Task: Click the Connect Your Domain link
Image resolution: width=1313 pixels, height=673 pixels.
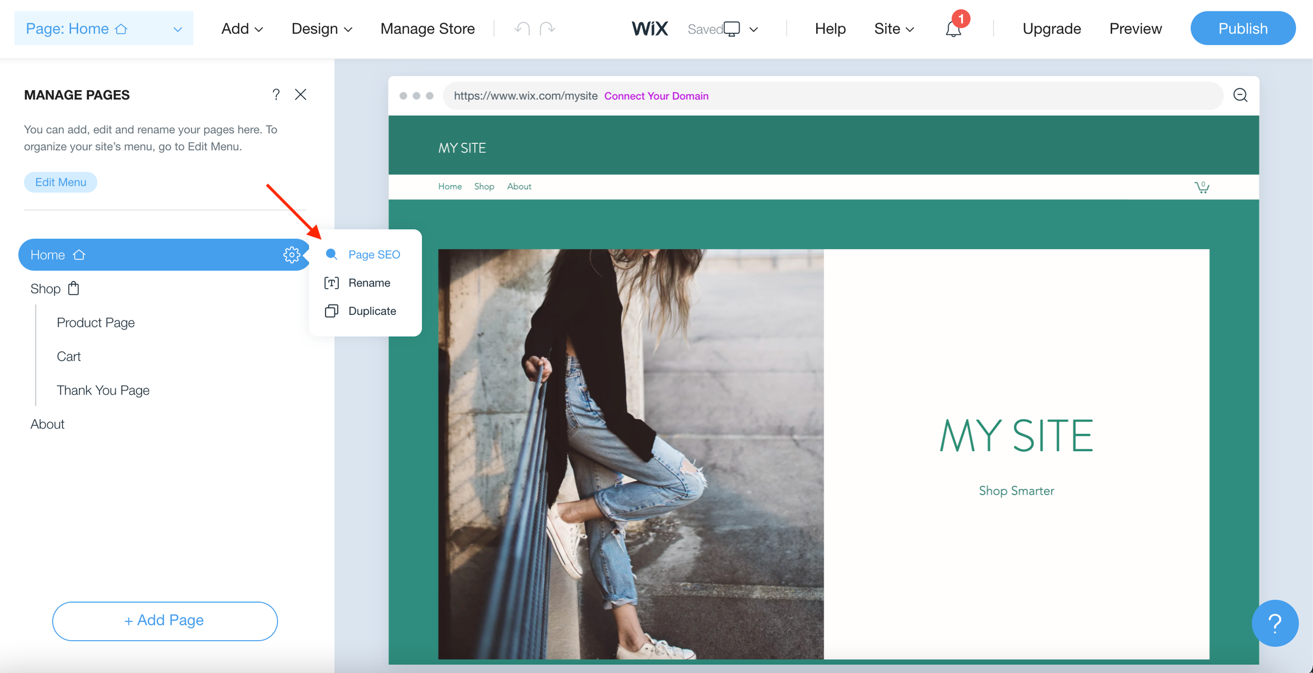Action: [x=656, y=96]
